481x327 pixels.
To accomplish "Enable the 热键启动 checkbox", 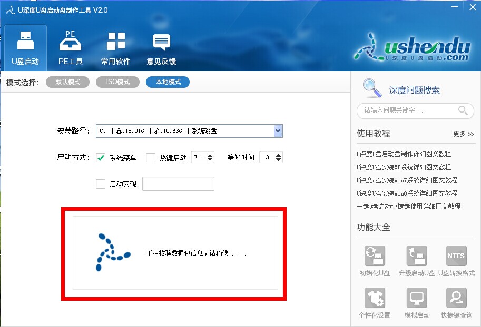I will pyautogui.click(x=150, y=158).
